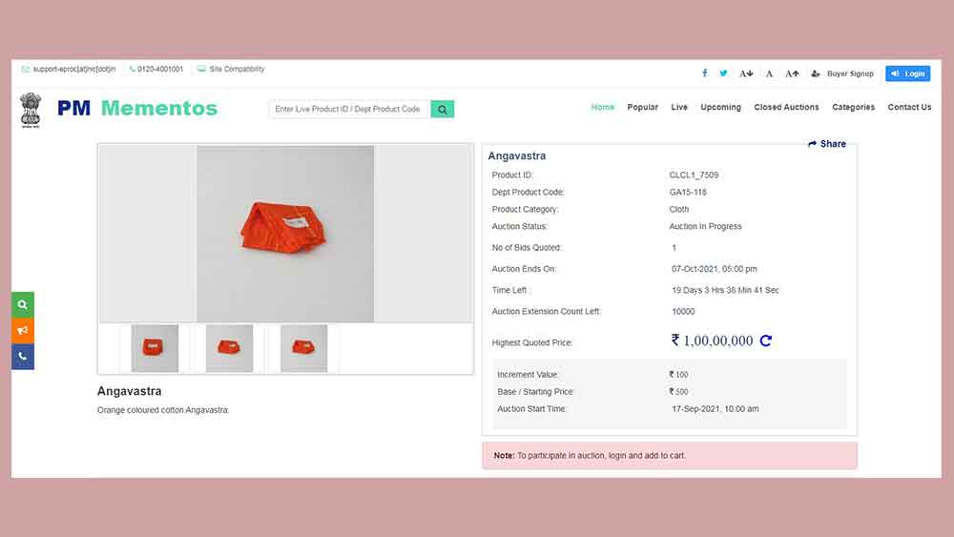Click the blue phone side icon
954x537 pixels.
pos(23,357)
